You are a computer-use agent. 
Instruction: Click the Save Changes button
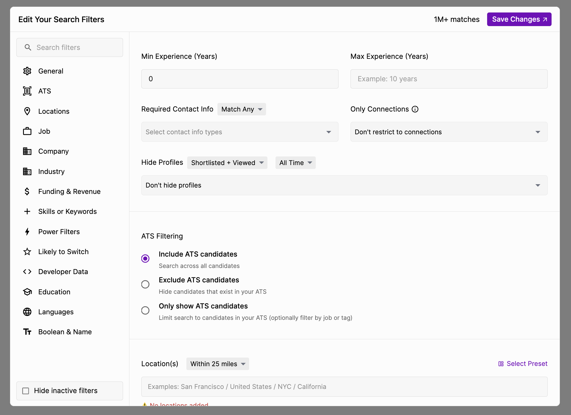519,19
